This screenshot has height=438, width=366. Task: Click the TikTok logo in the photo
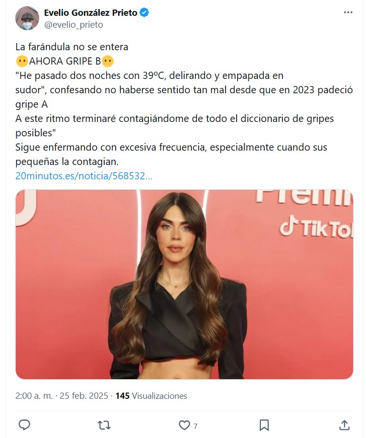316,227
